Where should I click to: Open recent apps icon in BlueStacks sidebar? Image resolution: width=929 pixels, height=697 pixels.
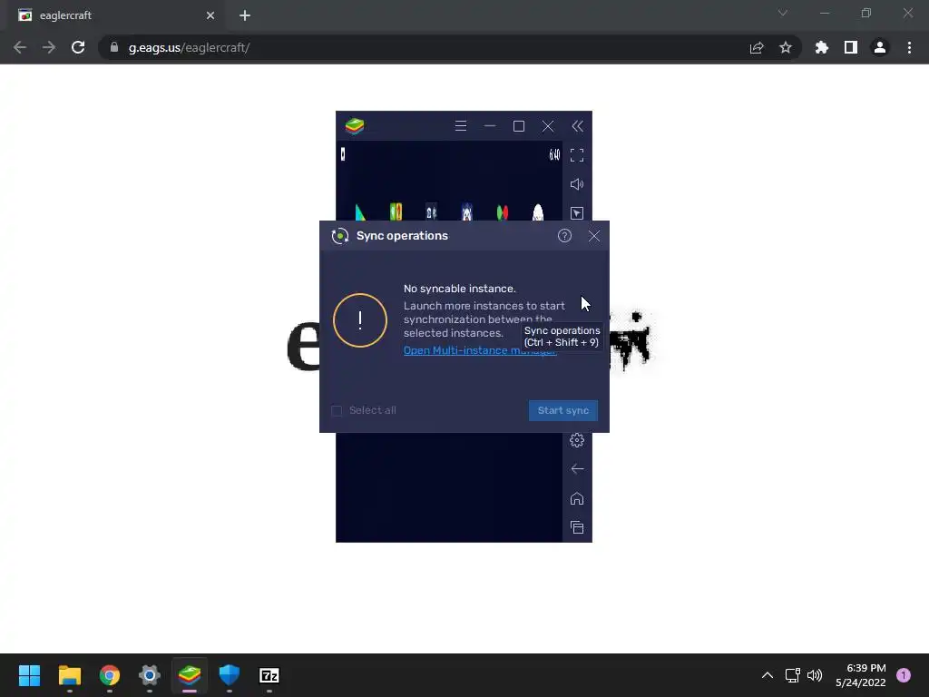[577, 527]
